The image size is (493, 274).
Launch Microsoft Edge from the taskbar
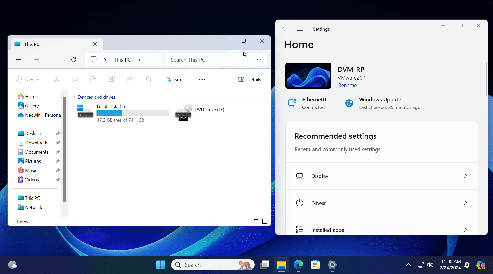point(298,265)
